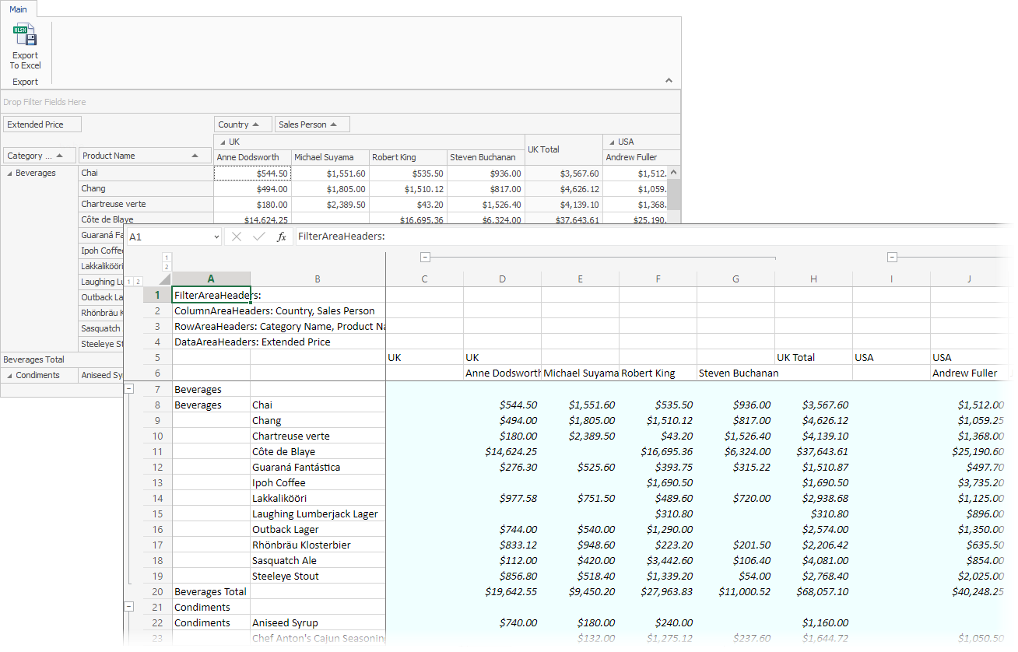Select the Chai row in pivot grid
The height and width of the screenshot is (652, 1018).
tap(146, 173)
